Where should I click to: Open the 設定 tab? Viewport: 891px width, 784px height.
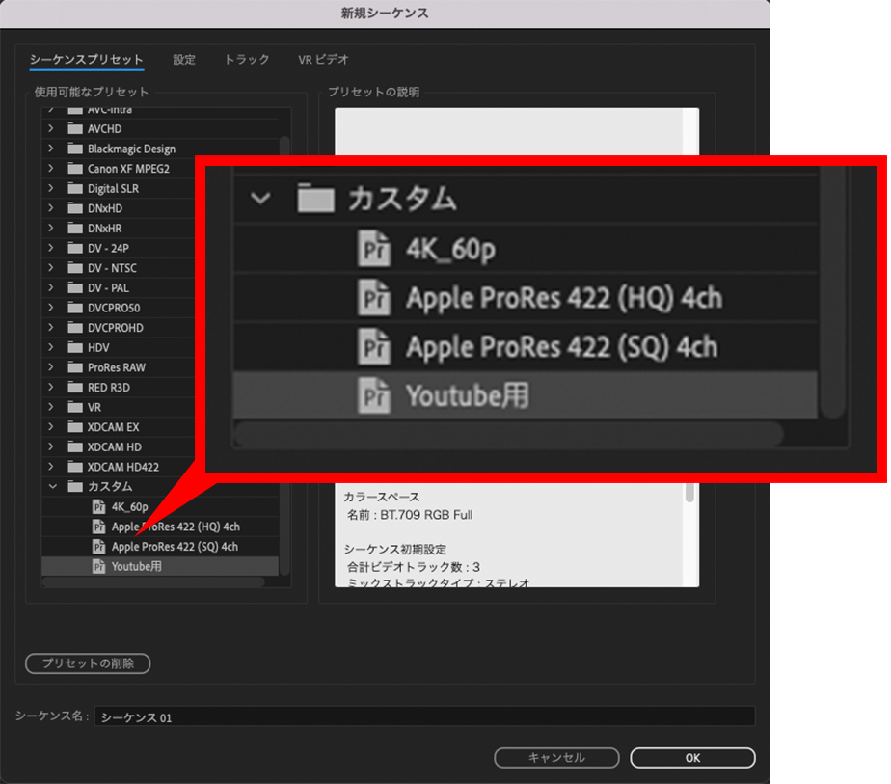(x=184, y=60)
